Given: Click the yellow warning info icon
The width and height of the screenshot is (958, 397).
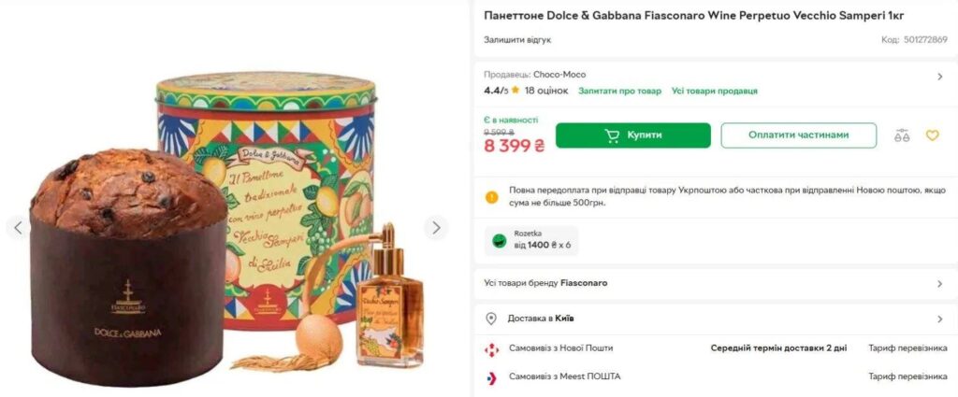Looking at the screenshot, I should tap(492, 196).
